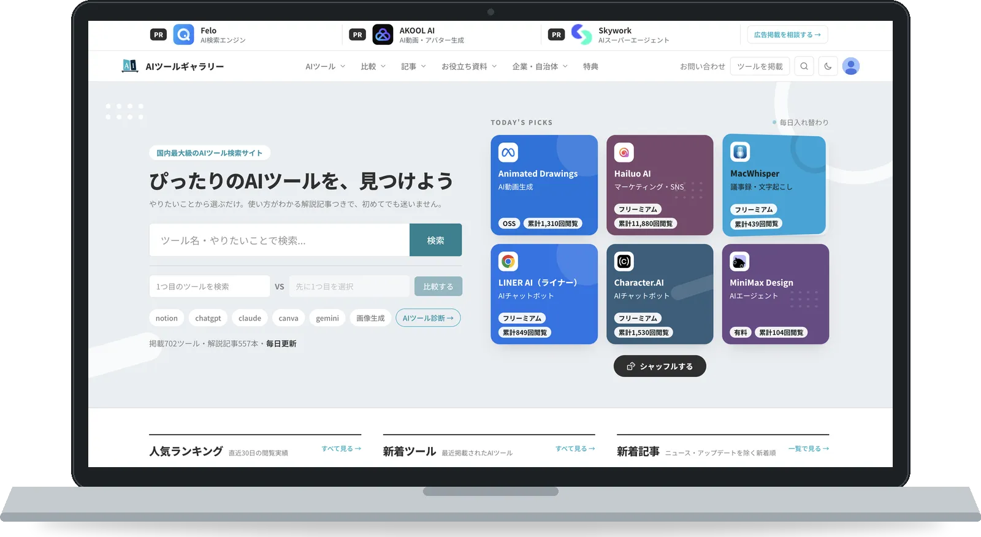
Task: Select the gemini tag chip
Action: pos(327,318)
